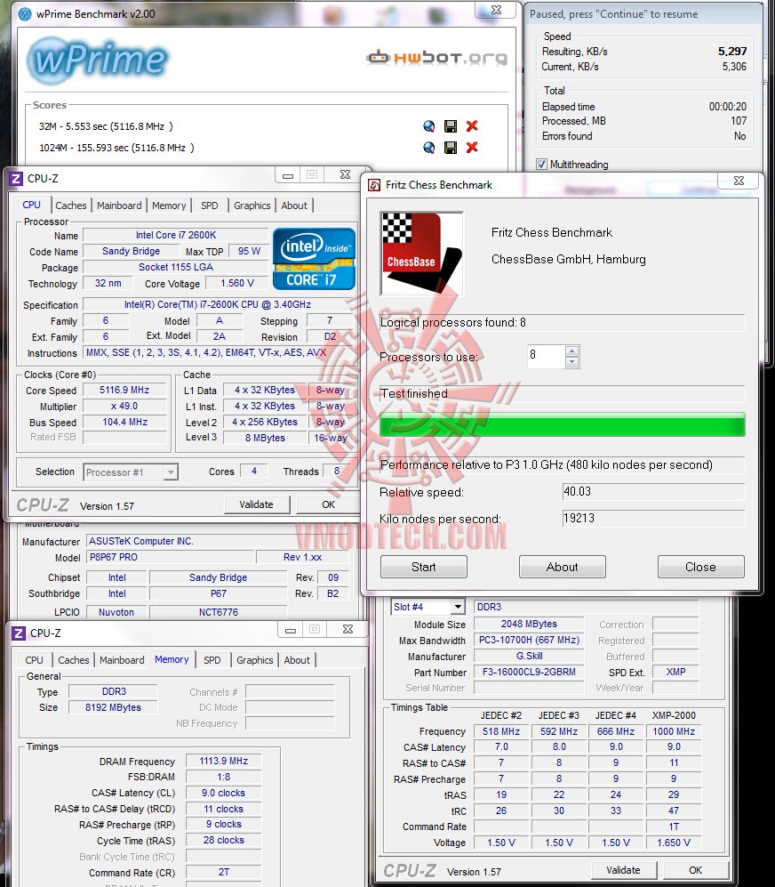Click the Part Number F3-16000CL9-2GBRM field

click(529, 672)
